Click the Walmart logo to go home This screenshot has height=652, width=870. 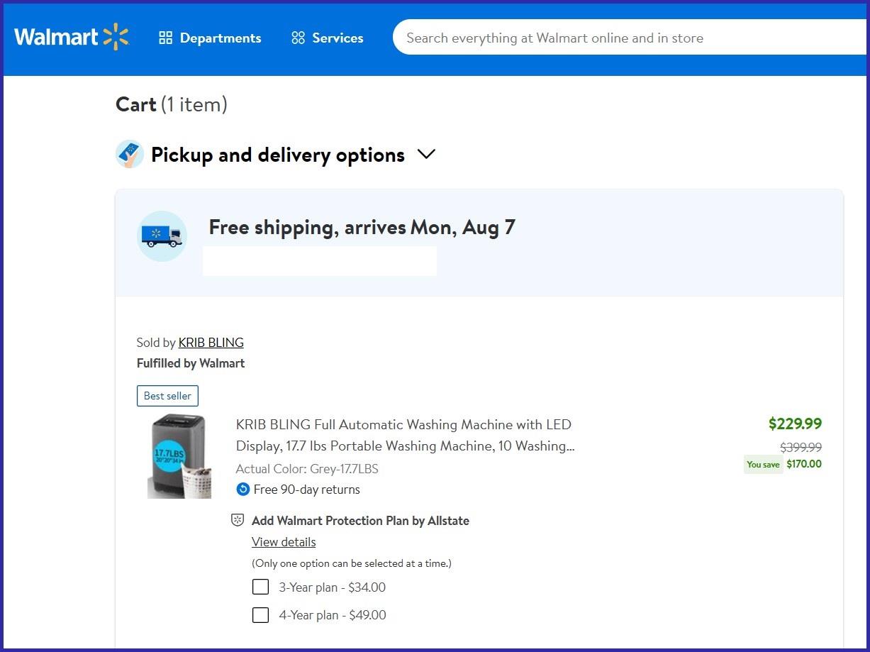(x=71, y=38)
